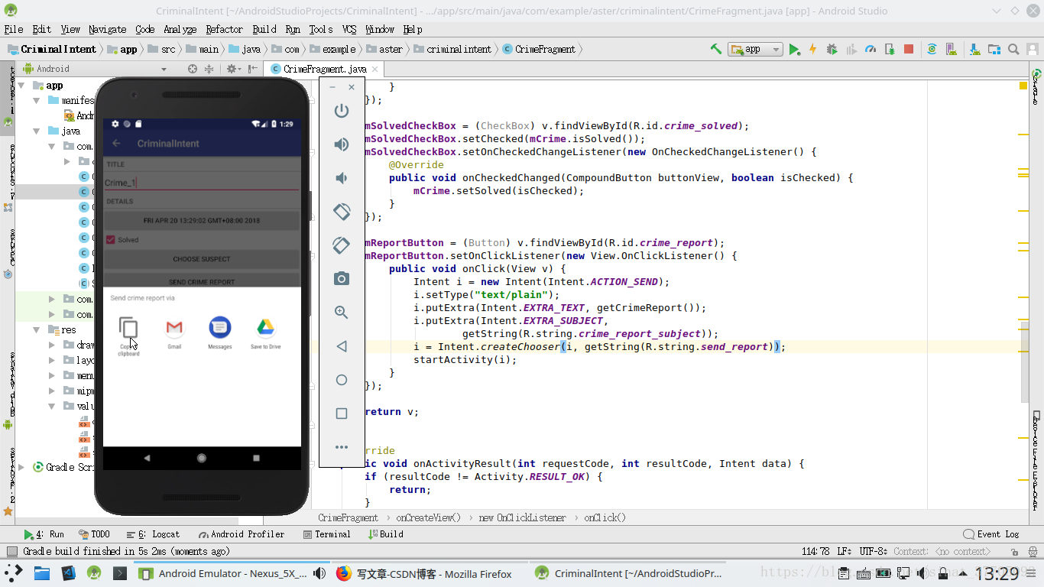The image size is (1044, 587).
Task: Click the taskbar clock showing 13:29
Action: tap(997, 573)
